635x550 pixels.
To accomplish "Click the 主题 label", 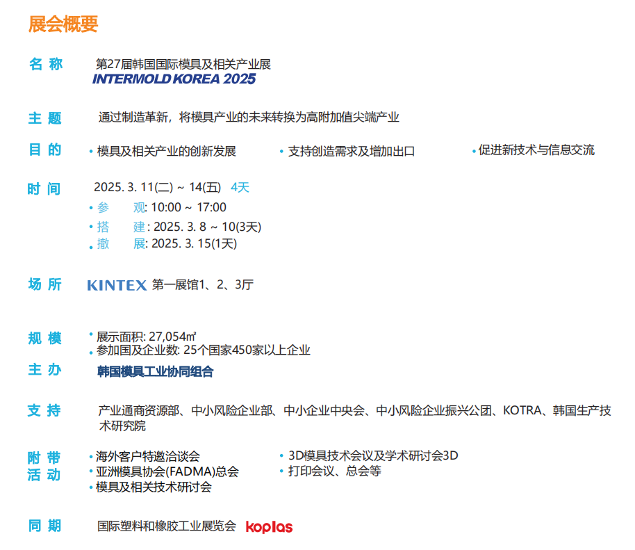I will 45,118.
